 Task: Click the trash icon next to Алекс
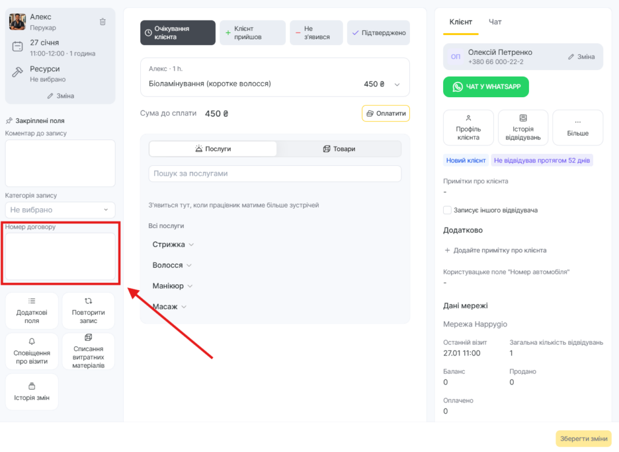click(103, 22)
